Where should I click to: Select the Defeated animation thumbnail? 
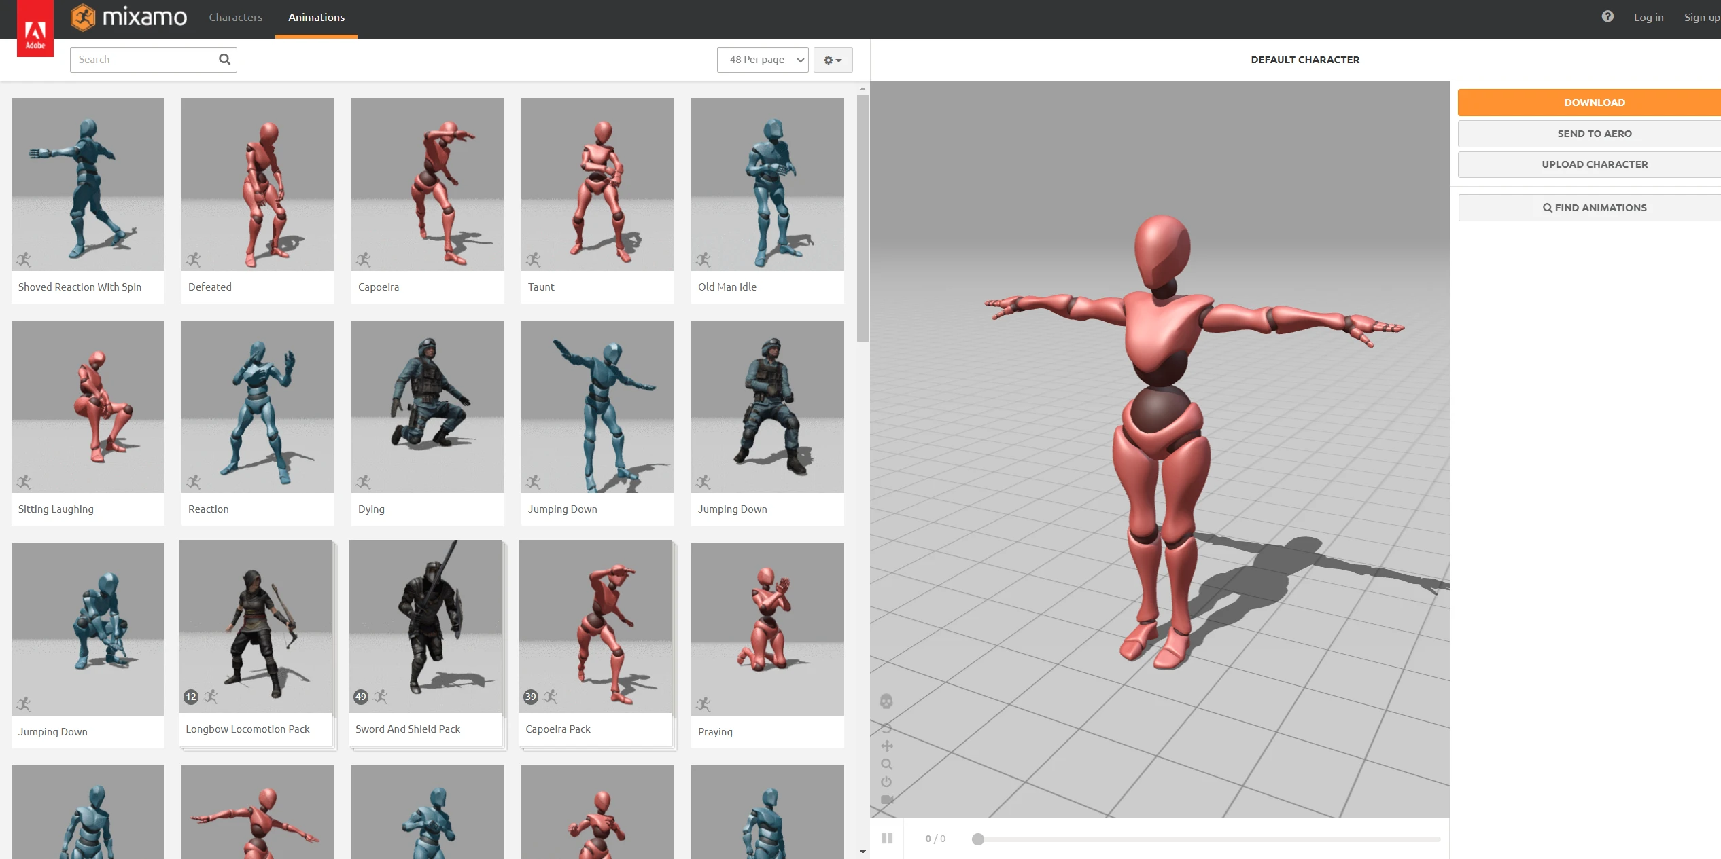pos(258,184)
